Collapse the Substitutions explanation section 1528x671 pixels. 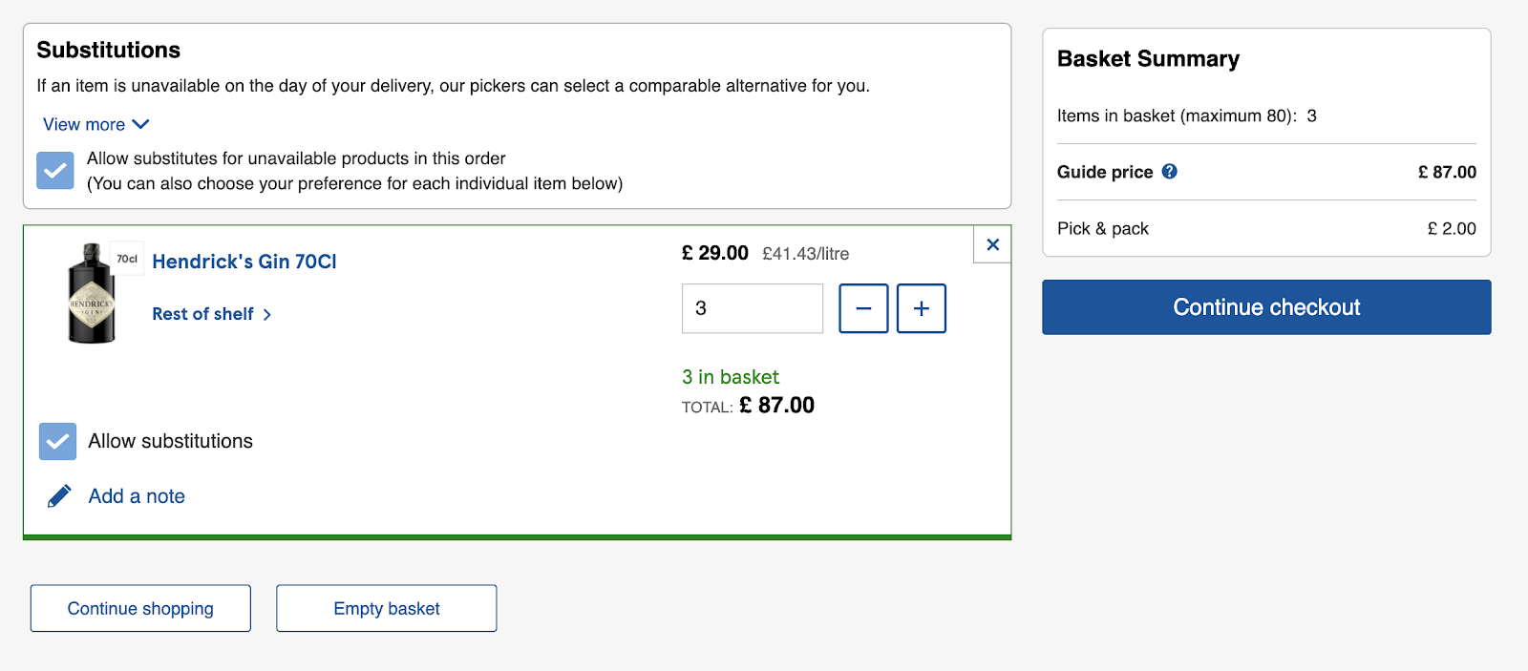95,124
